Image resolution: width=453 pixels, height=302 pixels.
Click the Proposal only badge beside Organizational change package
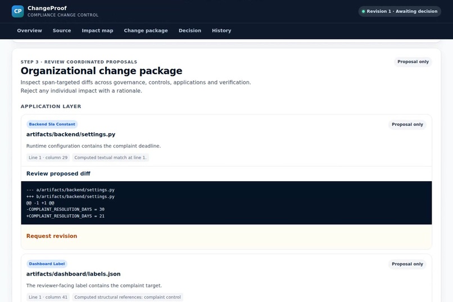pos(413,62)
